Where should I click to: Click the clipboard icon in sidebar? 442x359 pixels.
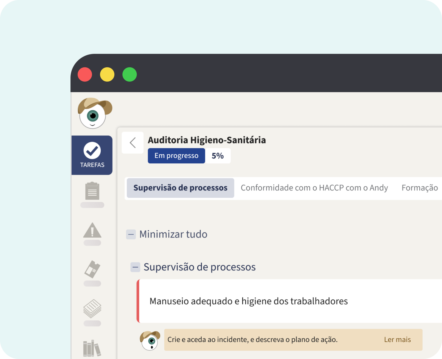click(x=92, y=191)
